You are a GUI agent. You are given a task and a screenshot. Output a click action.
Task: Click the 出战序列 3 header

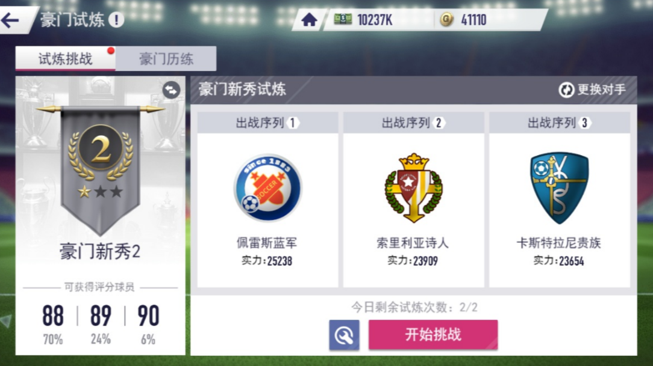tap(559, 123)
